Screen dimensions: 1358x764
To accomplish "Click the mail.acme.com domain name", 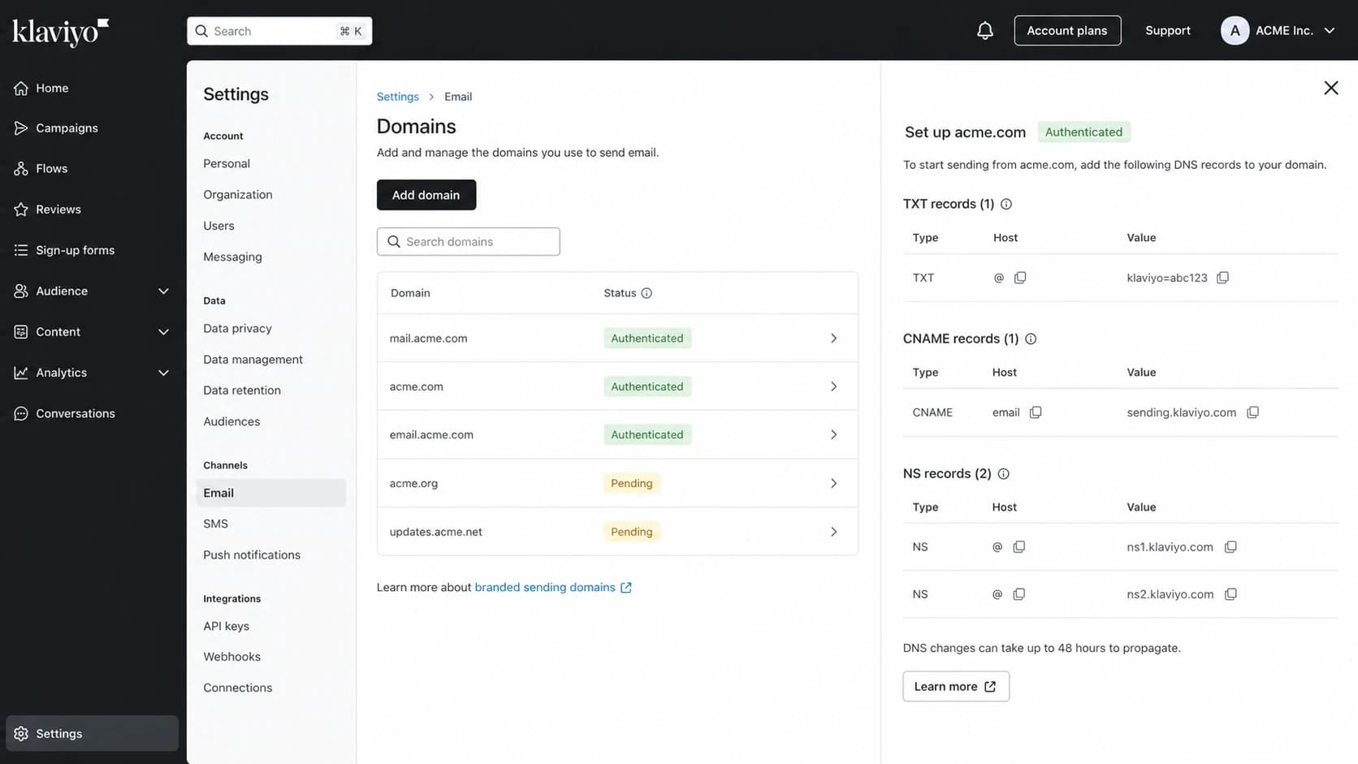I will pos(428,339).
